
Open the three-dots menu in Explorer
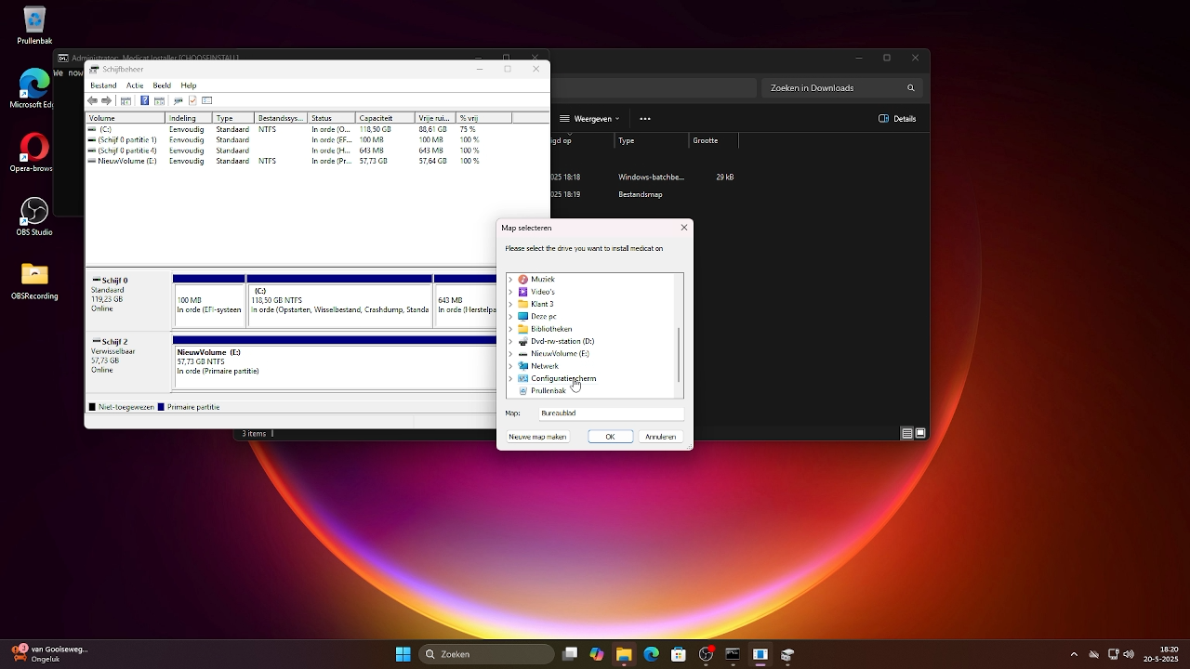645,119
